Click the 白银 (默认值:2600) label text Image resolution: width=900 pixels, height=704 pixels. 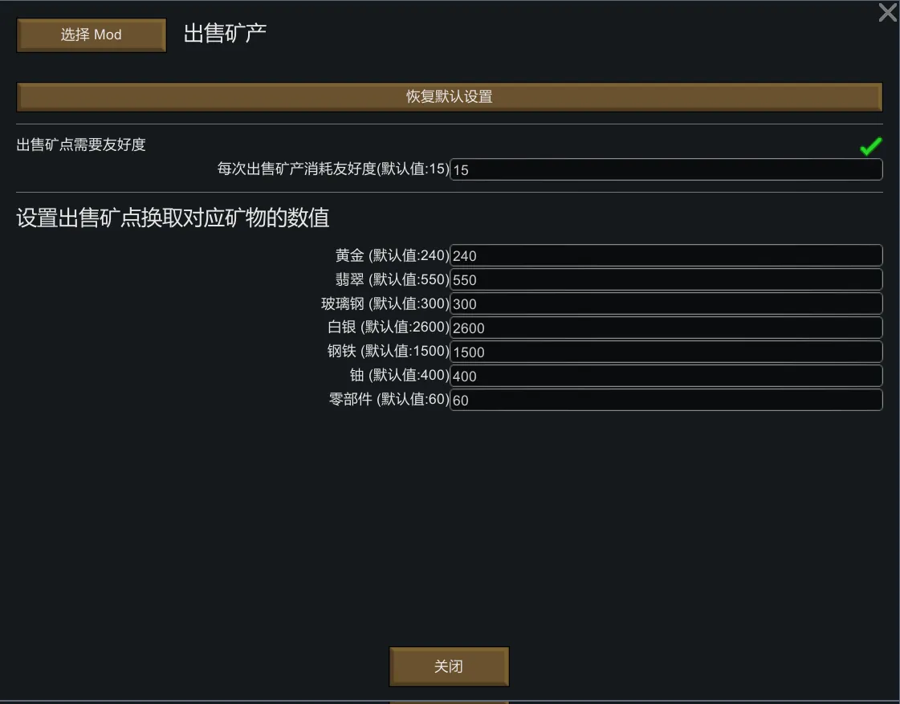tap(388, 328)
